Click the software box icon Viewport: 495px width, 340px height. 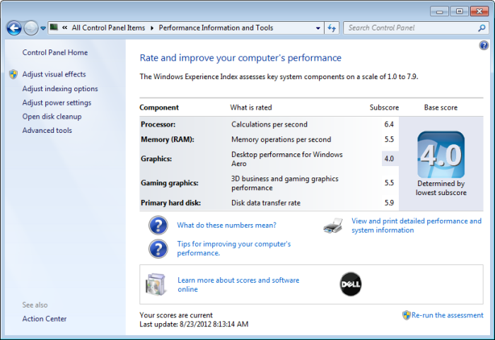(x=156, y=284)
